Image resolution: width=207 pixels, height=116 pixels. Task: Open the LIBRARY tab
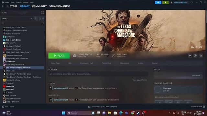25,6
